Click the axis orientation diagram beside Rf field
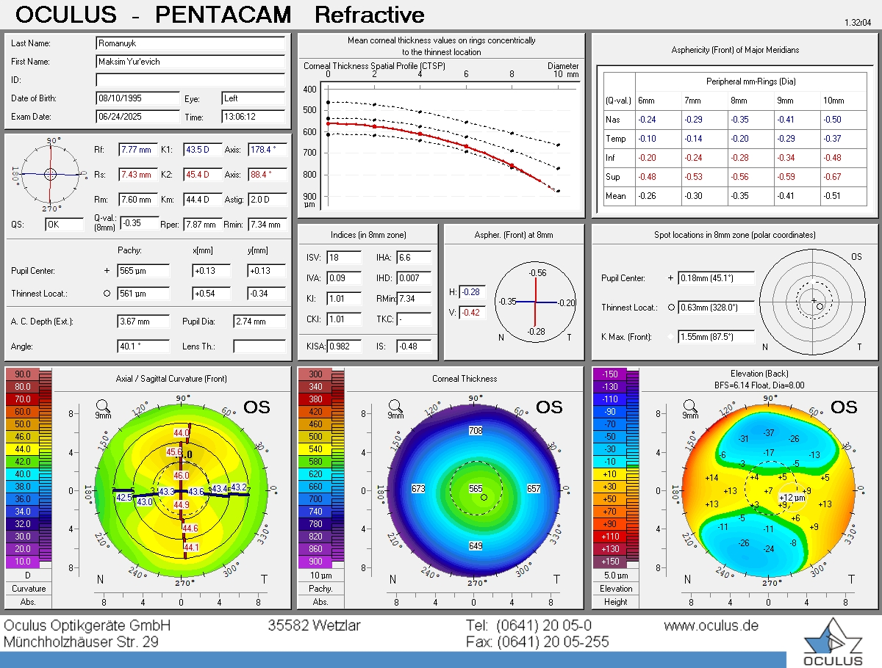Viewport: 882px width, 668px height. tap(50, 174)
